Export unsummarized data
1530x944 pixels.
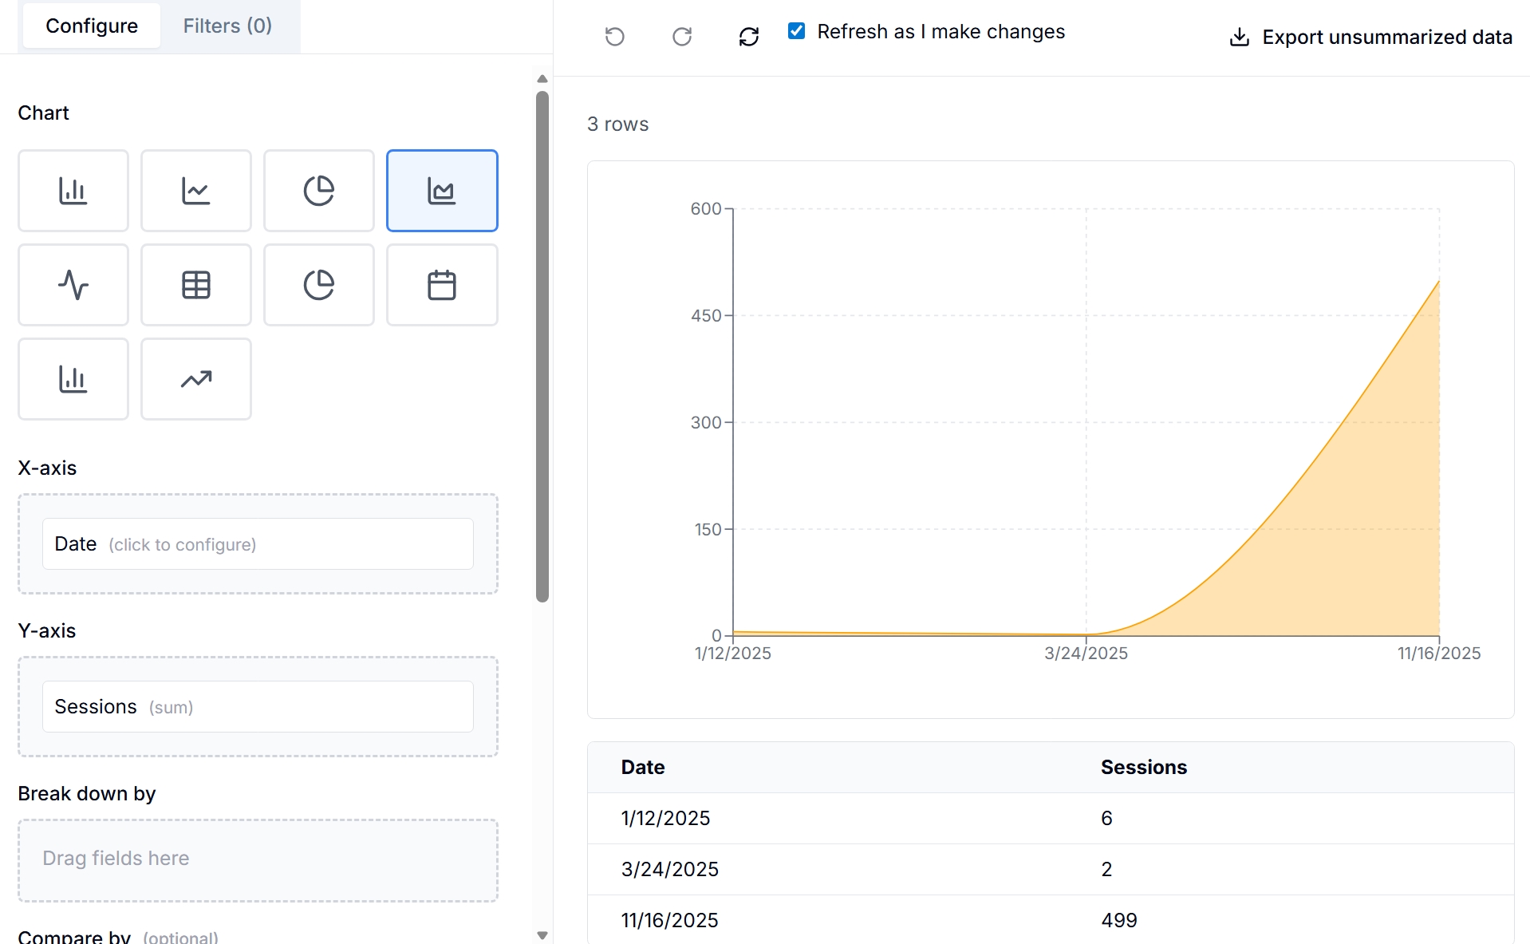tap(1370, 37)
